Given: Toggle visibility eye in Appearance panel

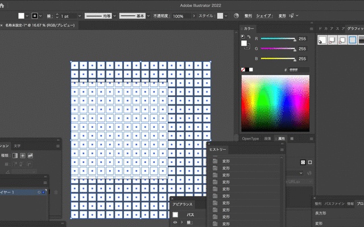Looking at the screenshot, I should (x=175, y=222).
